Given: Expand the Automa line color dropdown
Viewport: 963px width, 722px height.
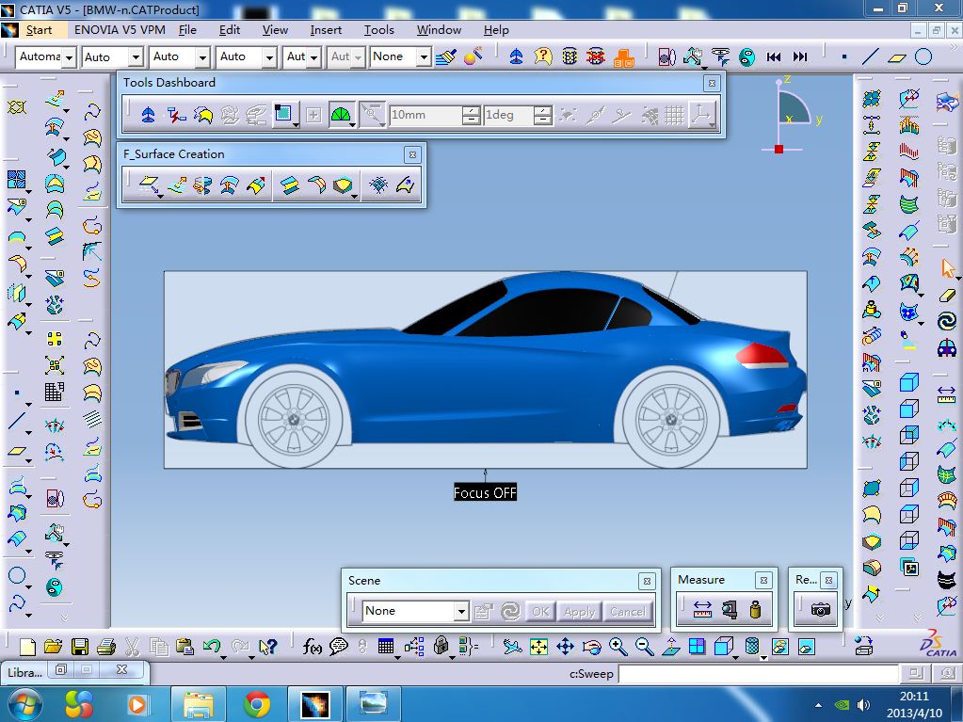Looking at the screenshot, I should pos(69,57).
